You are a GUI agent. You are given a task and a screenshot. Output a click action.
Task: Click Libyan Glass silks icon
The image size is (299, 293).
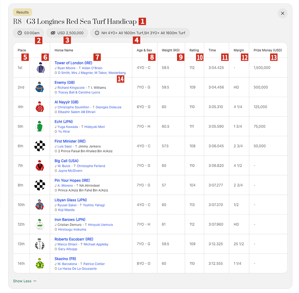tap(40, 205)
